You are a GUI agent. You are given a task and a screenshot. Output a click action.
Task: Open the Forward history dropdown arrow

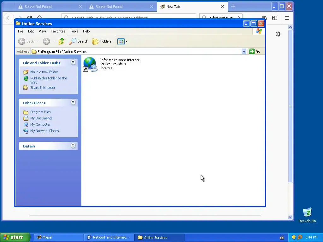pyautogui.click(x=54, y=41)
